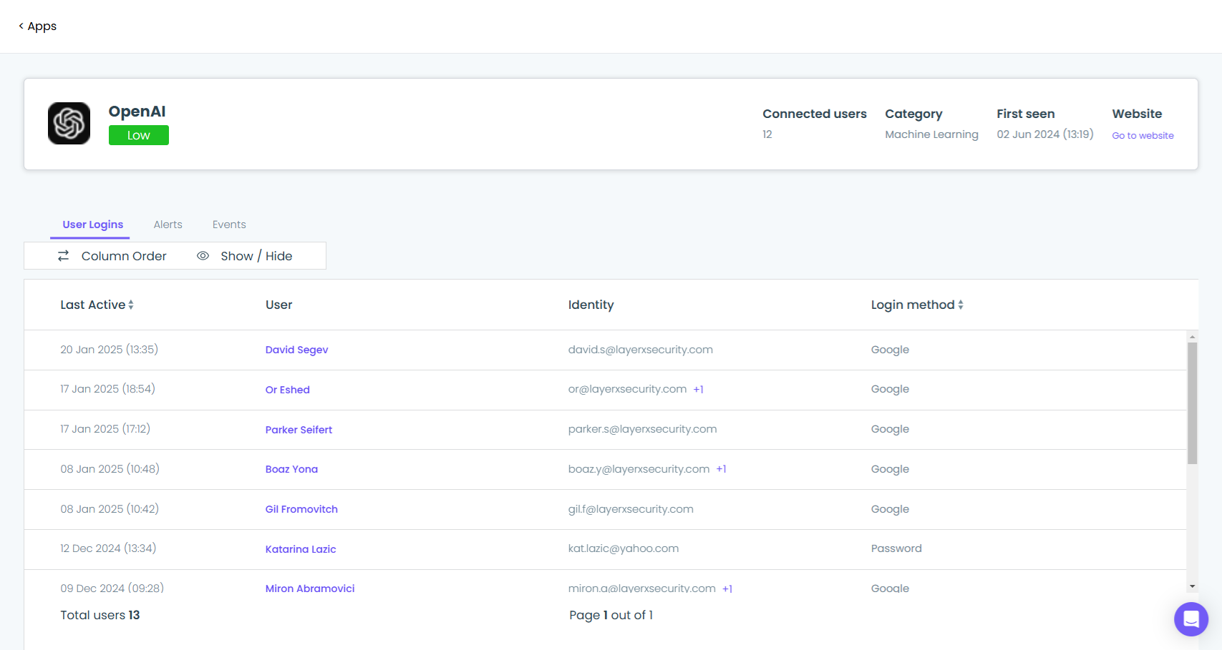Click 20 Jan 2025 (13:35) date cell
This screenshot has height=650, width=1222.
tap(109, 350)
